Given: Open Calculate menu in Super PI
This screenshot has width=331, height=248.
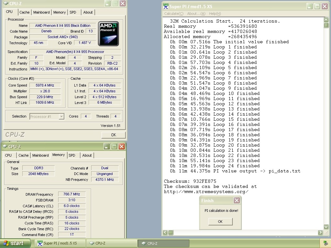Looking at the screenshot, I should pyautogui.click(x=174, y=14).
